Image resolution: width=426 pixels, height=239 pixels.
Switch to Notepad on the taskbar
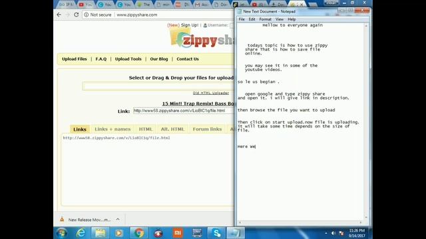pos(236,233)
